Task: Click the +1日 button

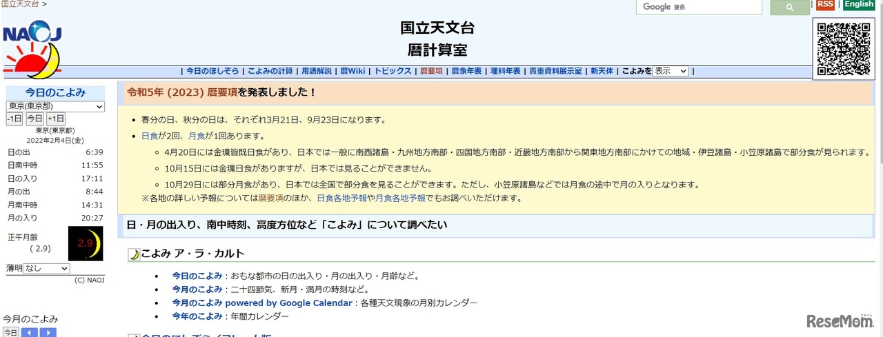Action: point(56,119)
